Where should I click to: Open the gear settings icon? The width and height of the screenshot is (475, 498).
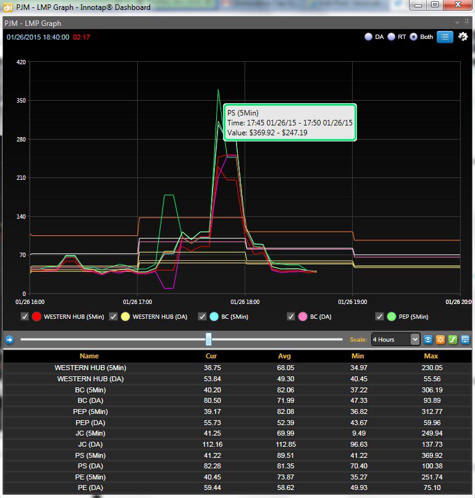pyautogui.click(x=463, y=37)
